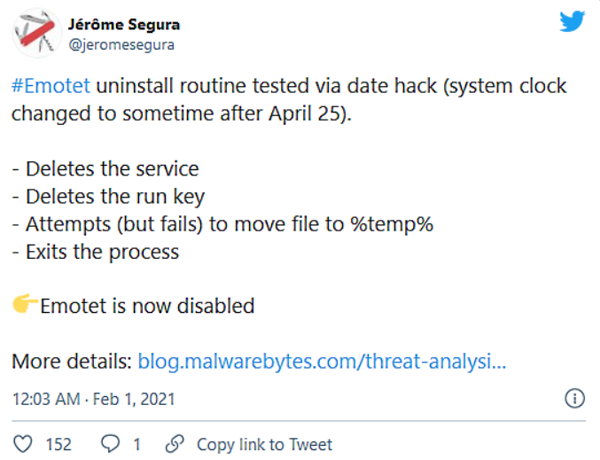
Task: Open the tweet info circle icon
Action: coord(574,398)
